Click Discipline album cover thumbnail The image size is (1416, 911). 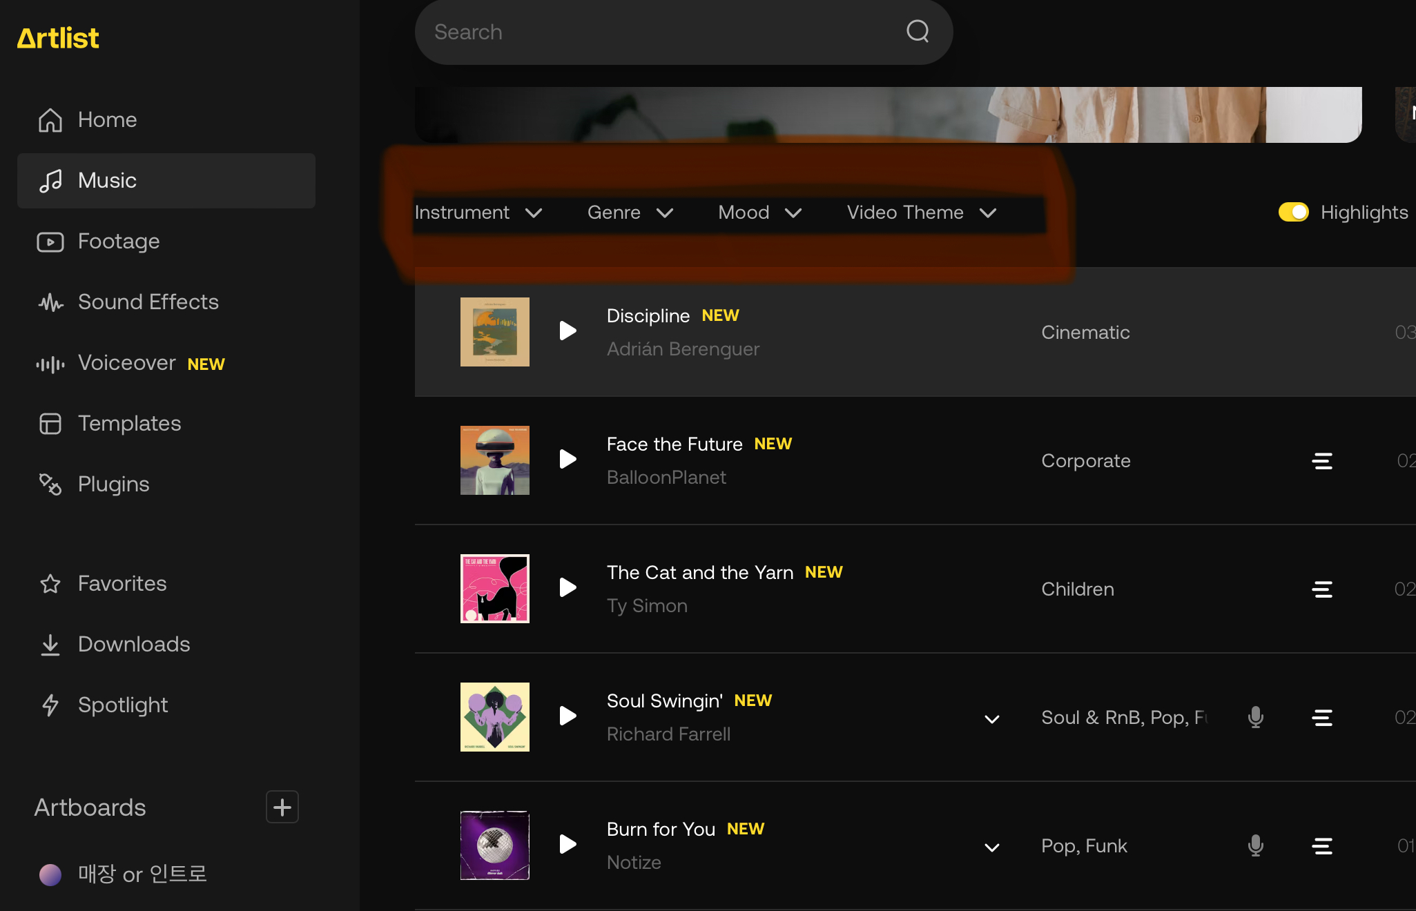coord(495,332)
